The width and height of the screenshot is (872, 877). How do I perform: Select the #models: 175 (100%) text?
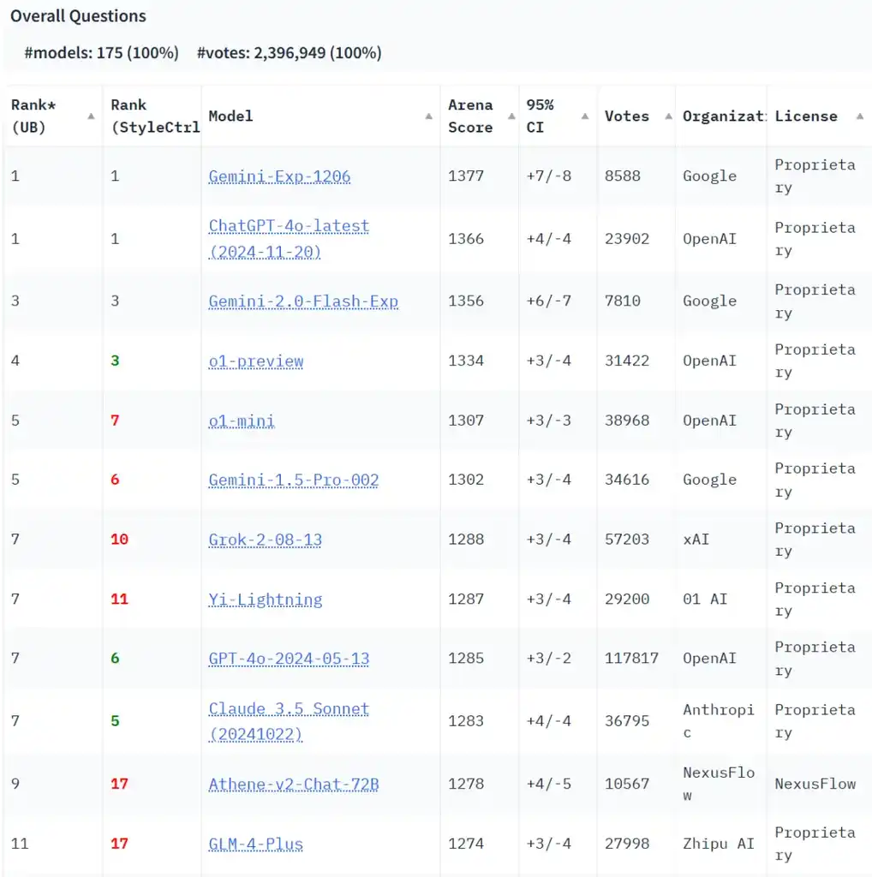(x=101, y=53)
